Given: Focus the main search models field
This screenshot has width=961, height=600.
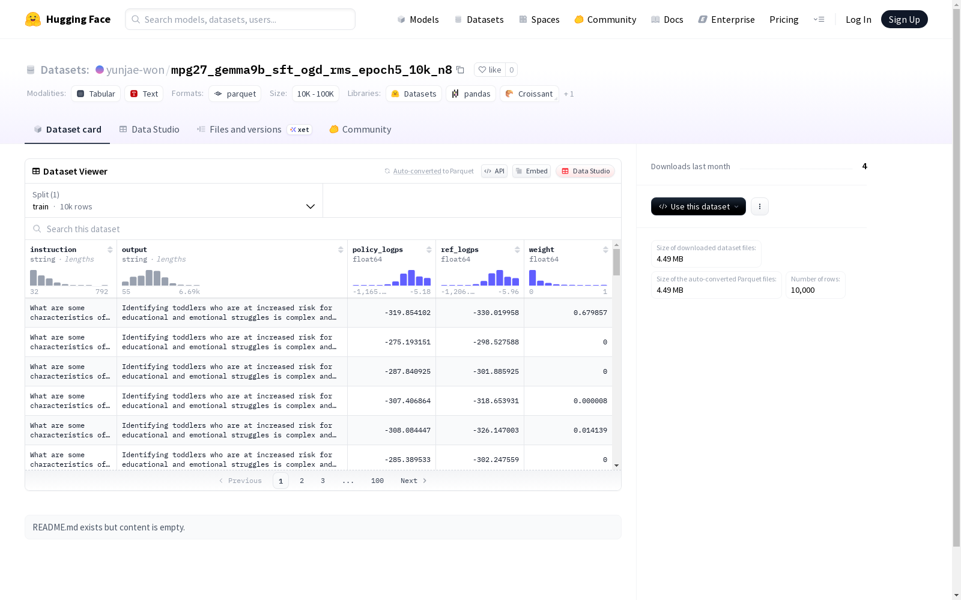Looking at the screenshot, I should 240,19.
